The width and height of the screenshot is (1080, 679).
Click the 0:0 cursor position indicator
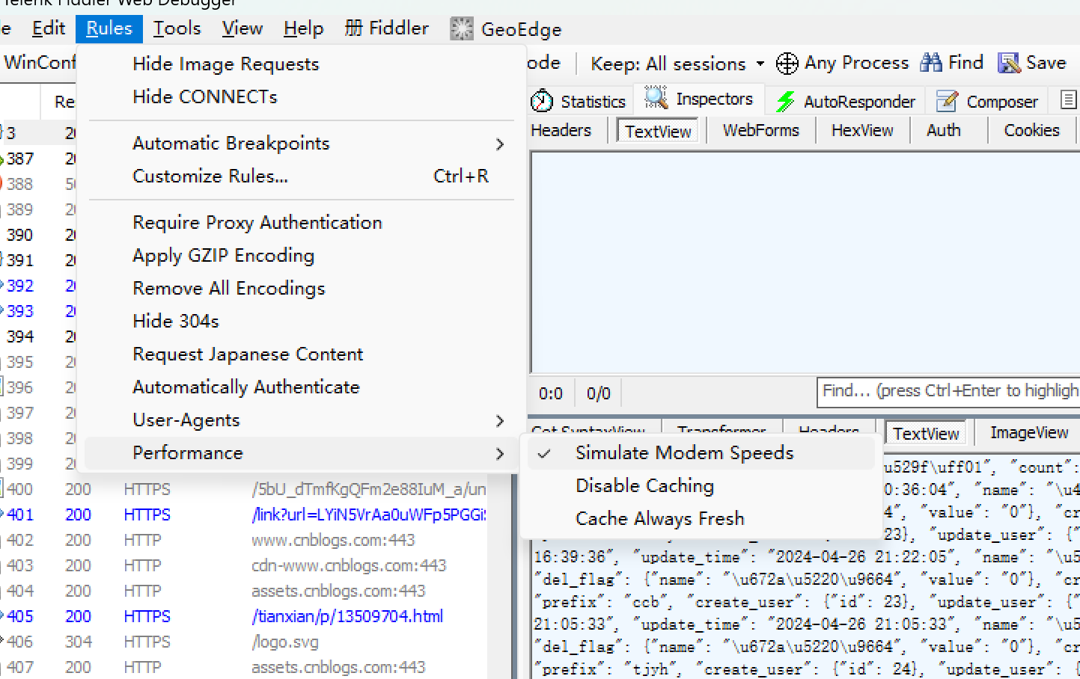[551, 393]
